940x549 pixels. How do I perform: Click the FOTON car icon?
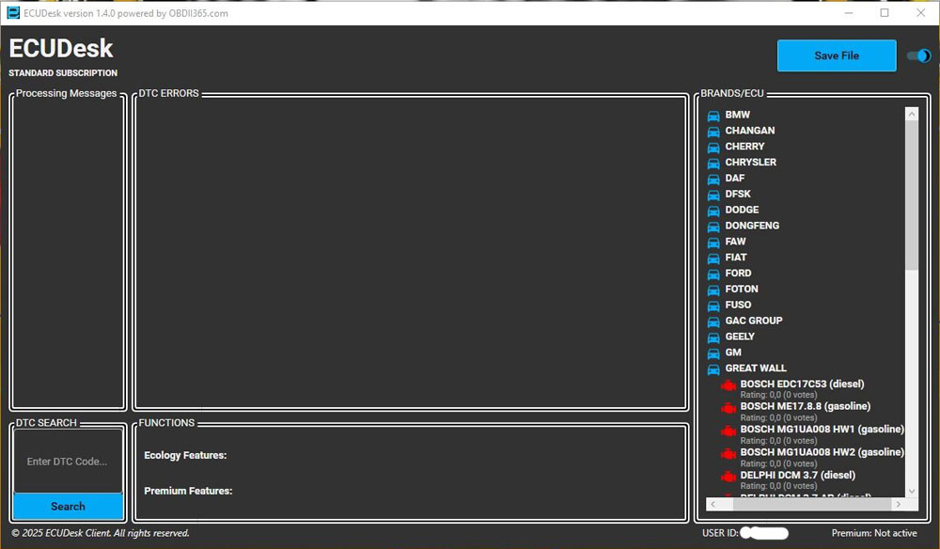[x=713, y=290]
